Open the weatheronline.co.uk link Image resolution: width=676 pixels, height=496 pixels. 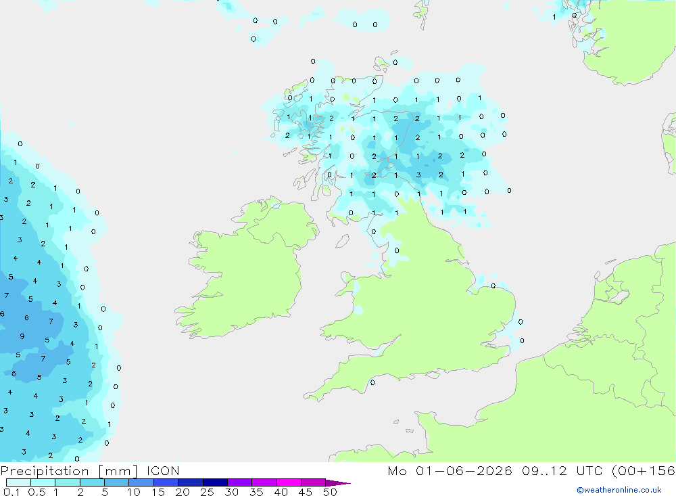click(x=619, y=490)
